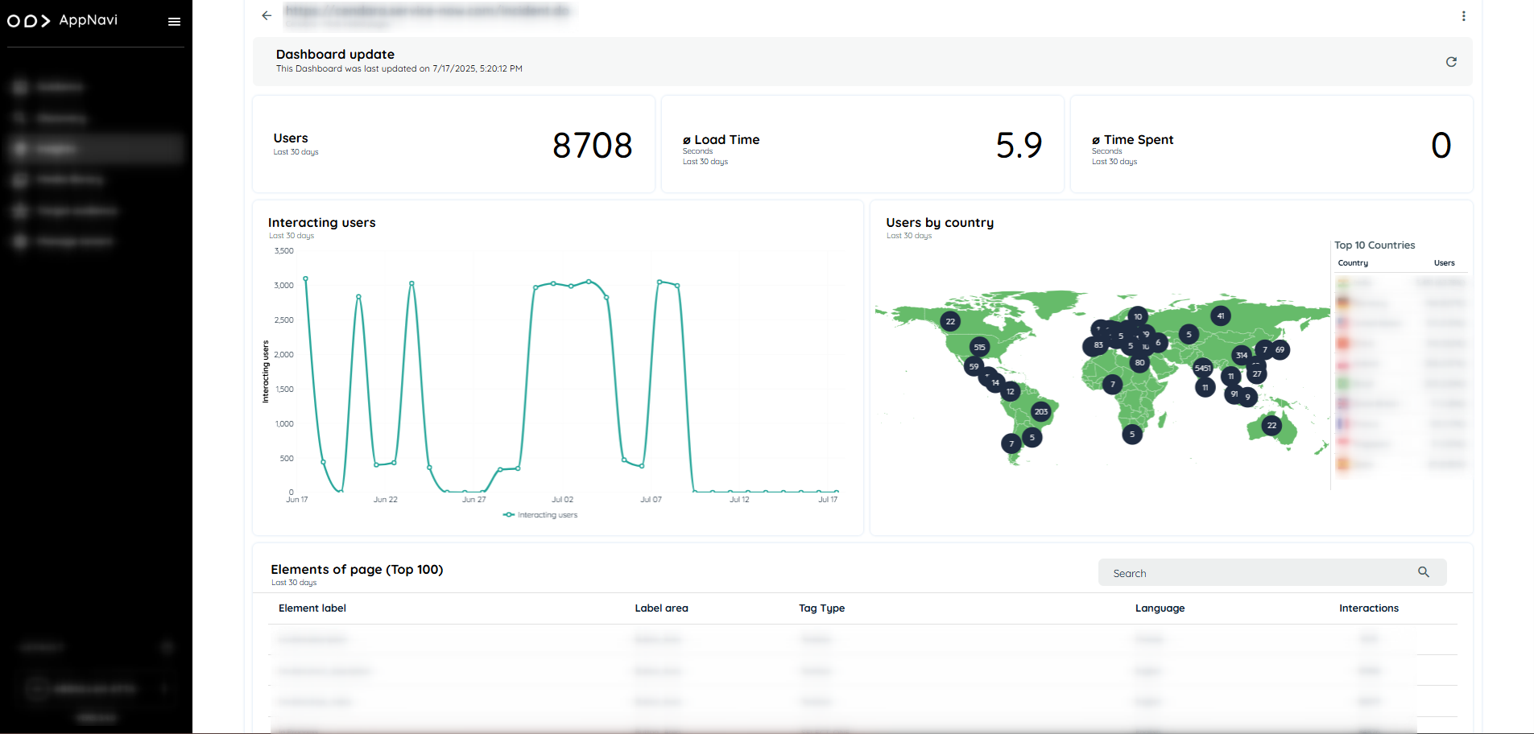Click the Jul 12 axis label
This screenshot has width=1534, height=734.
click(739, 500)
